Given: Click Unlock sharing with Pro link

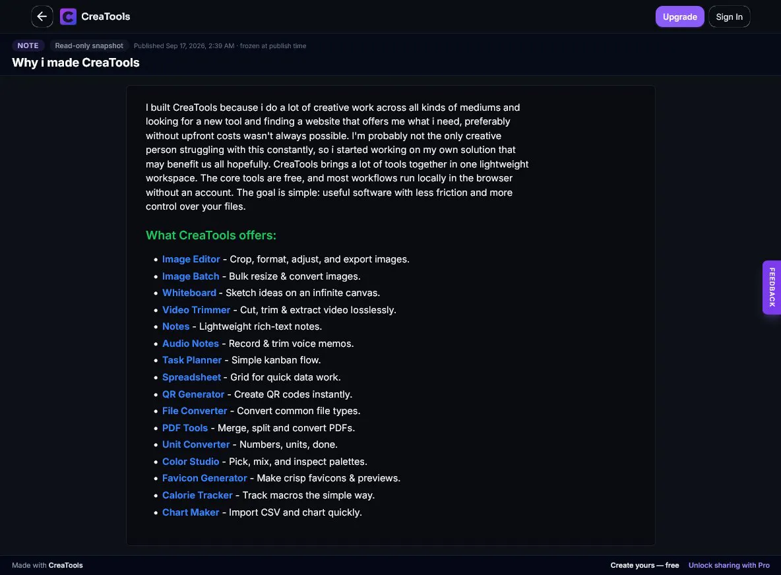Looking at the screenshot, I should (x=729, y=565).
